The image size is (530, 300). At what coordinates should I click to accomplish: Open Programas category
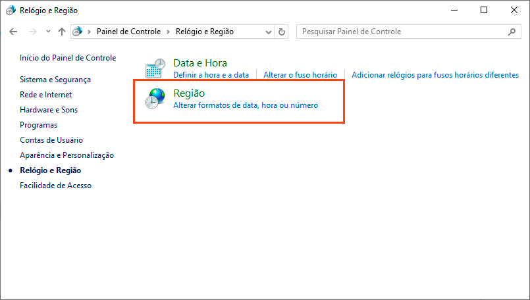(x=39, y=125)
